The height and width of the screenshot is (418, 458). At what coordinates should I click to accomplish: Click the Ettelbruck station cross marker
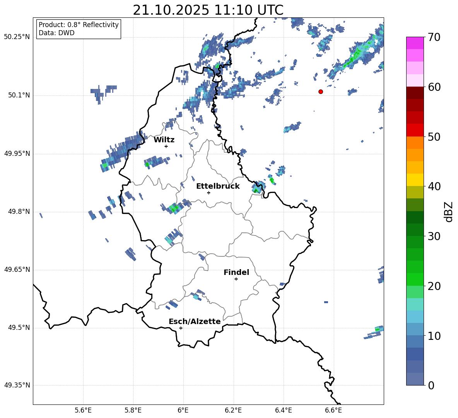click(x=208, y=193)
